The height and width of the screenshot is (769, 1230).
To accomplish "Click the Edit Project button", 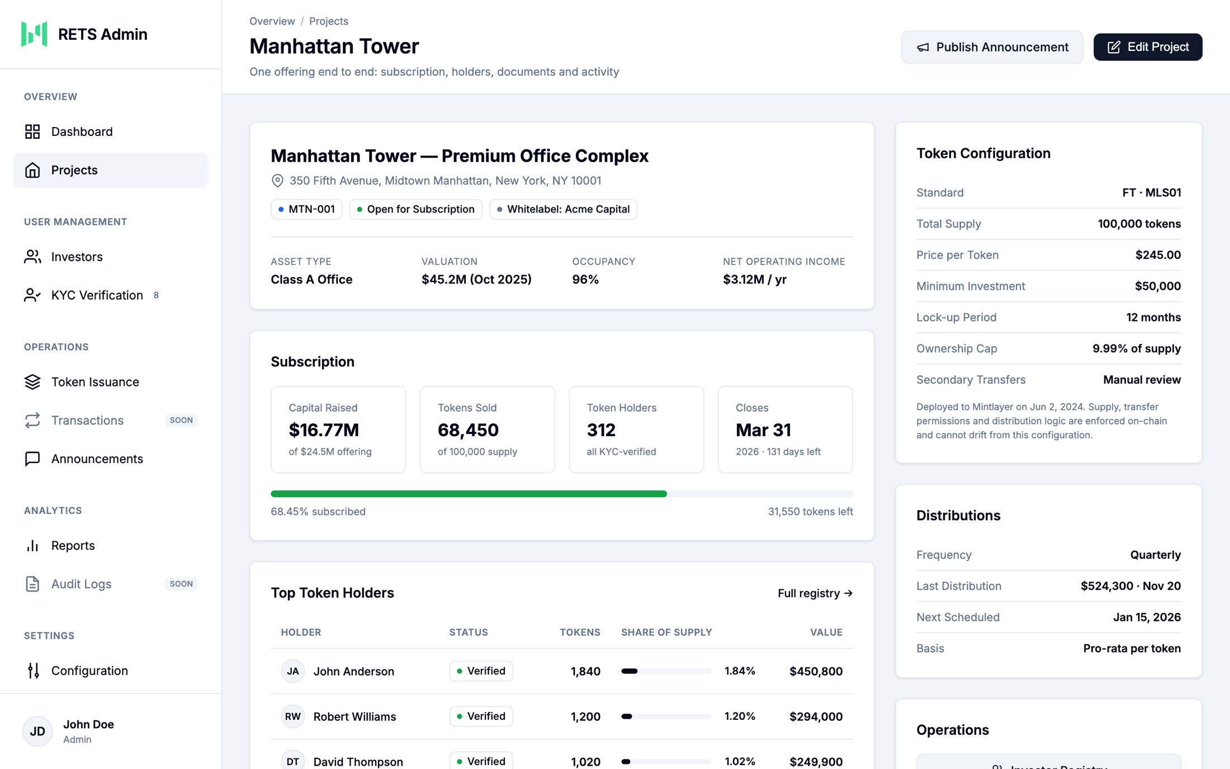I will [x=1147, y=47].
